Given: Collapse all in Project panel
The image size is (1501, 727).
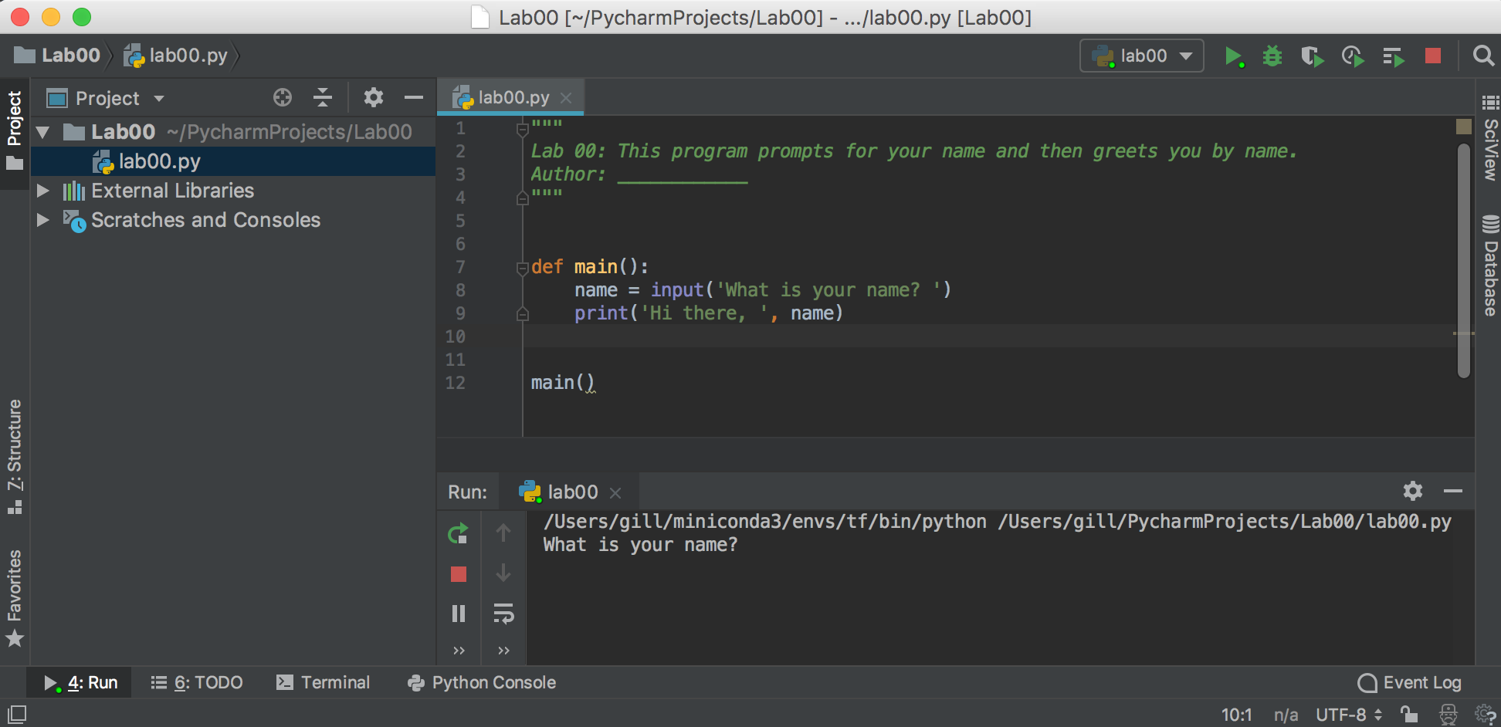Looking at the screenshot, I should 323,97.
